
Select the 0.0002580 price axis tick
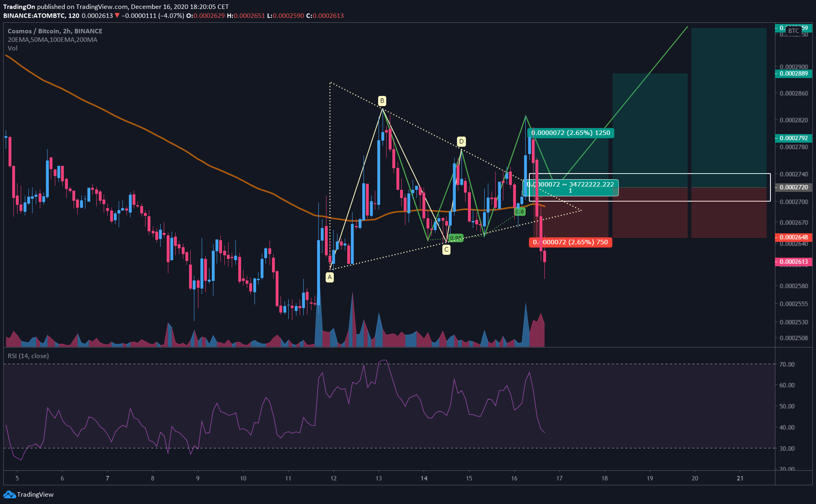pos(794,286)
